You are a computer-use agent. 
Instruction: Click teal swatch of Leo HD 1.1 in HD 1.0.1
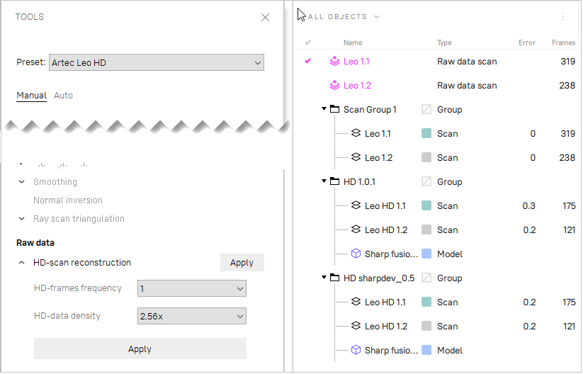click(426, 205)
